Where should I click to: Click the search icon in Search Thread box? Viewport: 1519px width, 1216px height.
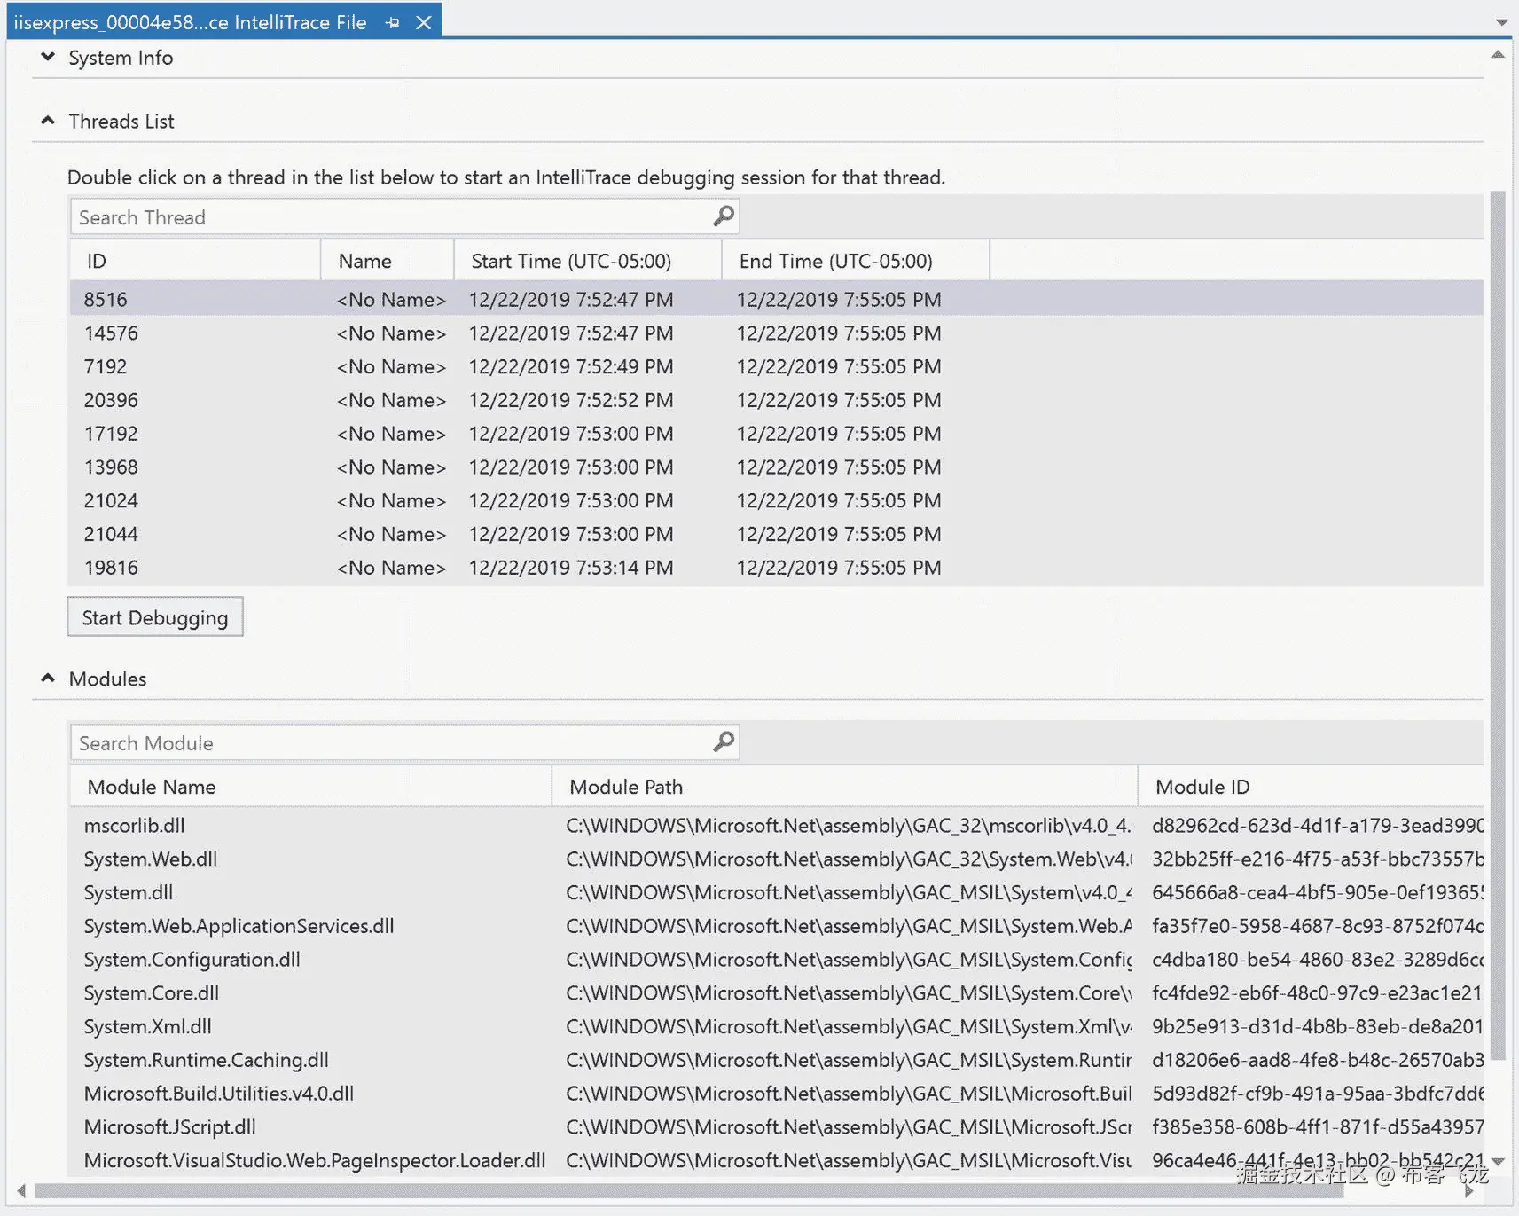pos(724,216)
